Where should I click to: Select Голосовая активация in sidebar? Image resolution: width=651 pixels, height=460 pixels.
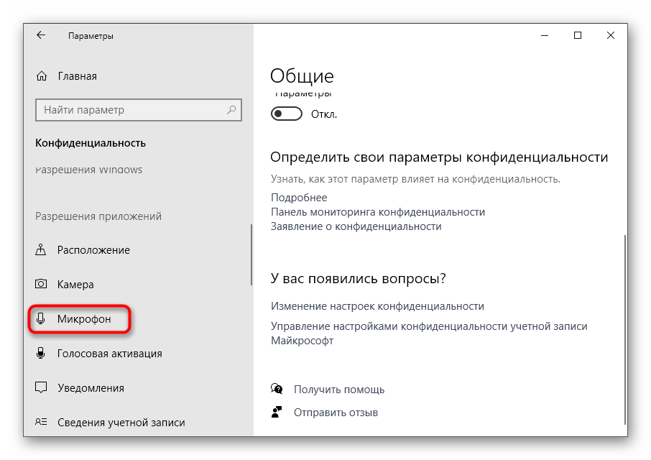[109, 354]
